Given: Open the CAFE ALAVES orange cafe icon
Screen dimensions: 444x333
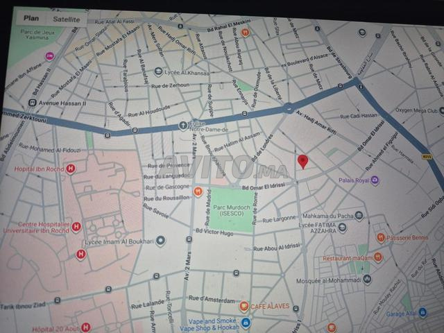Looking at the screenshot, I should [244, 306].
